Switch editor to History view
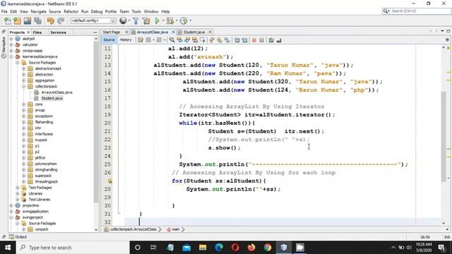Viewport: 452px width, 254px height. coord(126,40)
